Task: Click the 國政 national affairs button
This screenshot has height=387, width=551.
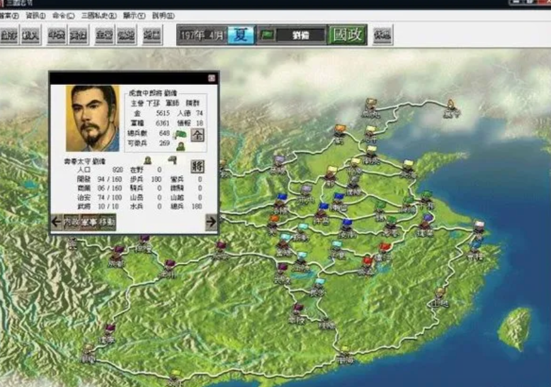Action: pos(347,35)
